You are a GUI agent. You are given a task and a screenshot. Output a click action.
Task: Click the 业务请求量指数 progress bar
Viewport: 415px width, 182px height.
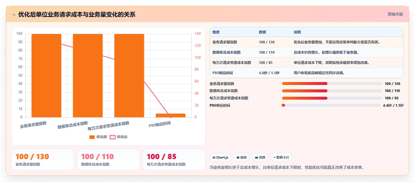(x=332, y=84)
